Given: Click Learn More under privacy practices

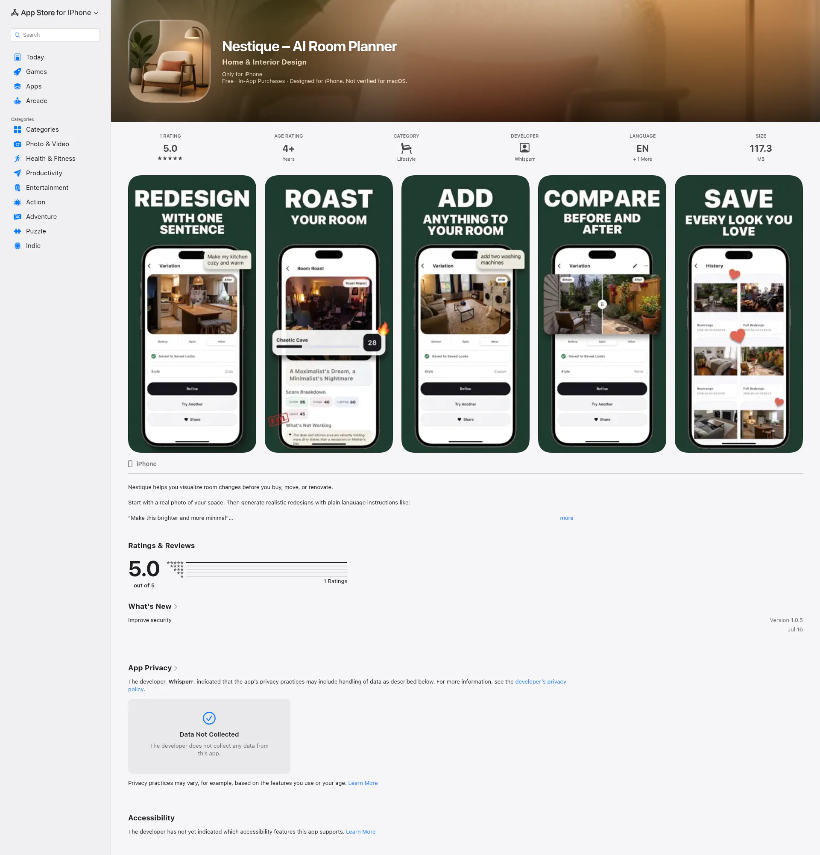Looking at the screenshot, I should pyautogui.click(x=363, y=783).
